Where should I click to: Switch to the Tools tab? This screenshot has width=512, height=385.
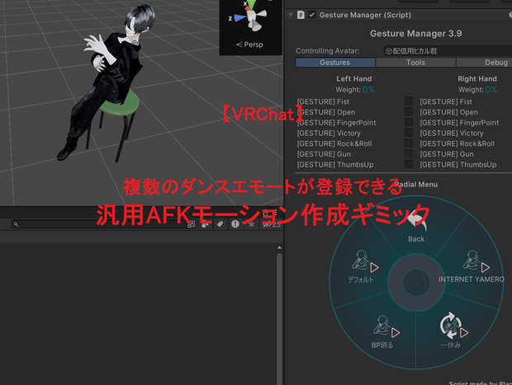click(415, 63)
